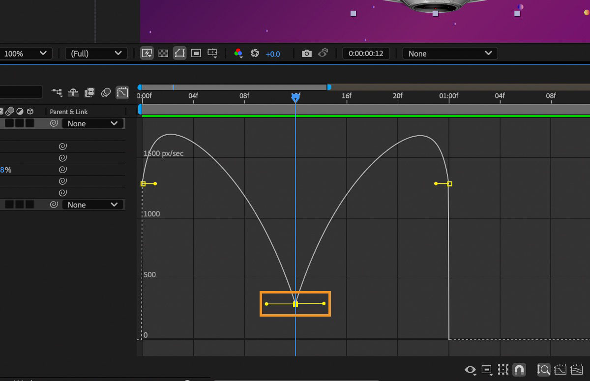Open the (Full) resolution dropdown

pos(96,54)
